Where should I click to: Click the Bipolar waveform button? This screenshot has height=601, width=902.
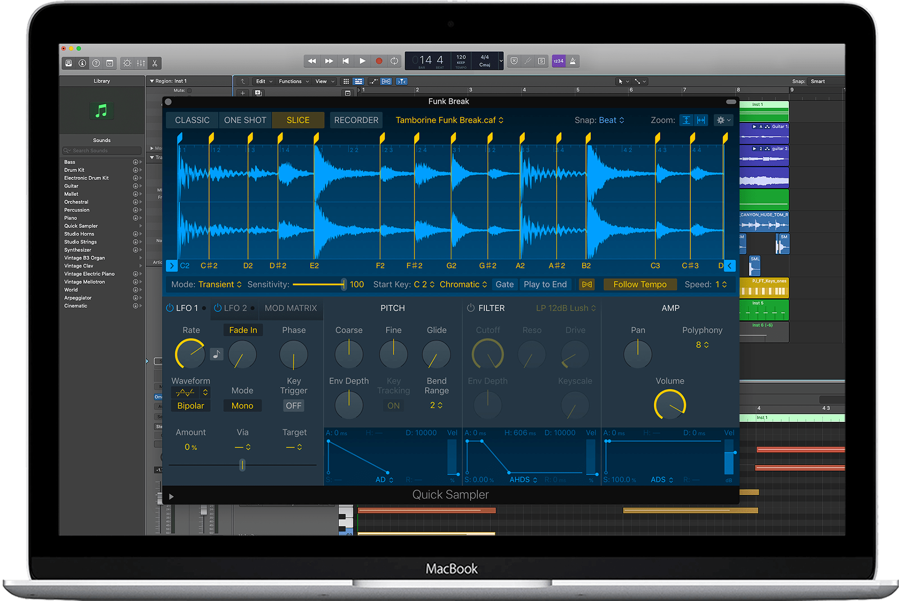[x=191, y=406]
